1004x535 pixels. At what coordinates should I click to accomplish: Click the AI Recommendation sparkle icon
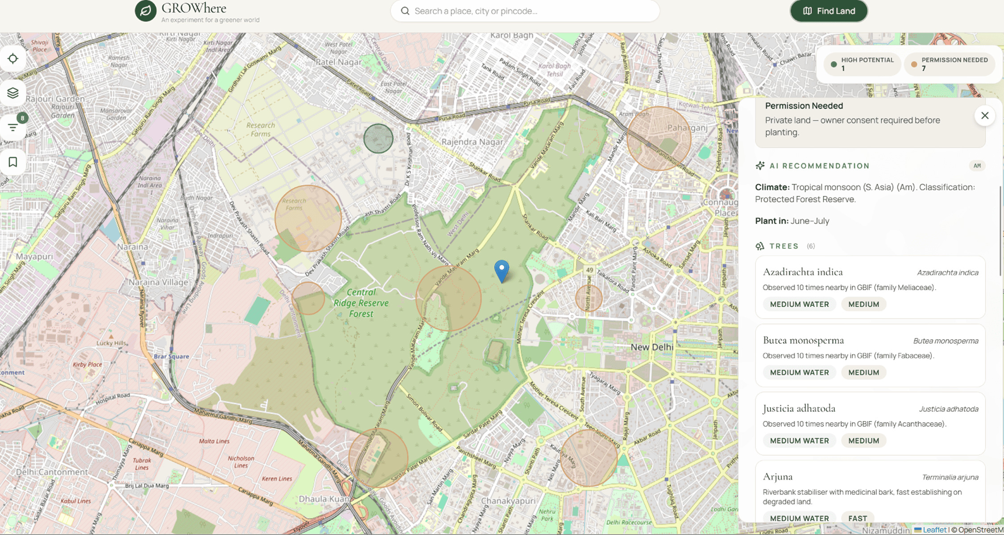pos(760,166)
